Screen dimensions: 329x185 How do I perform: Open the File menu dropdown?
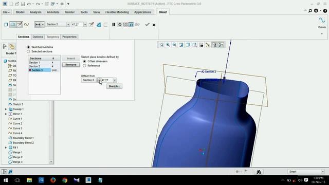click(x=6, y=12)
